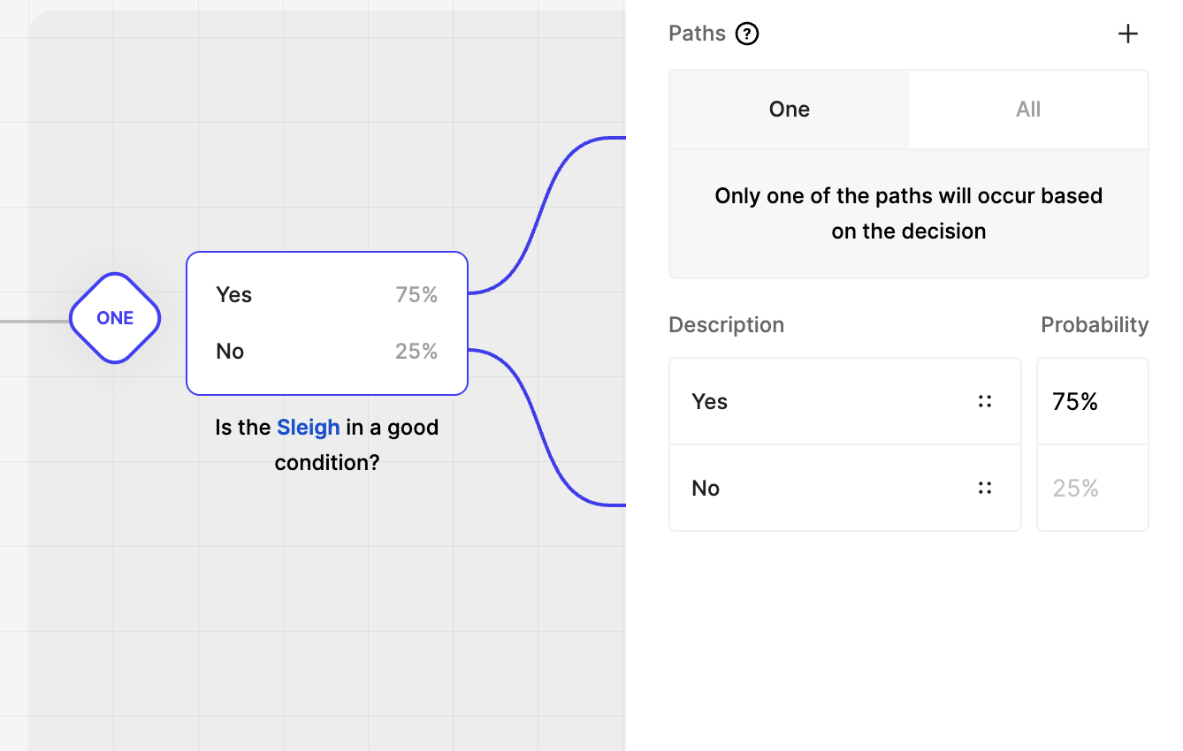
Task: Click the 25% probability field in panel
Action: [x=1092, y=488]
